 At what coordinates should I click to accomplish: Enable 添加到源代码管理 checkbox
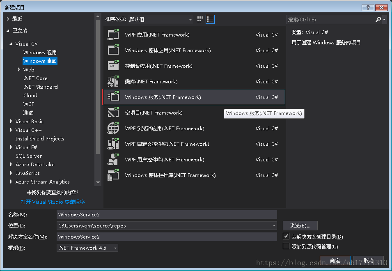click(x=286, y=246)
